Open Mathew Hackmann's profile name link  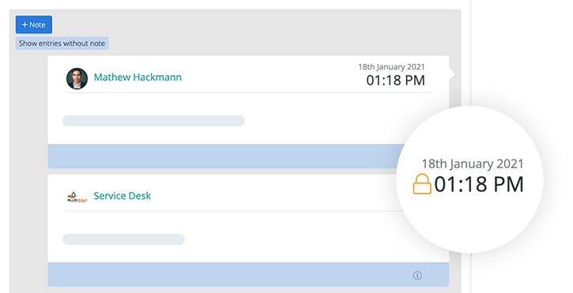click(x=138, y=77)
